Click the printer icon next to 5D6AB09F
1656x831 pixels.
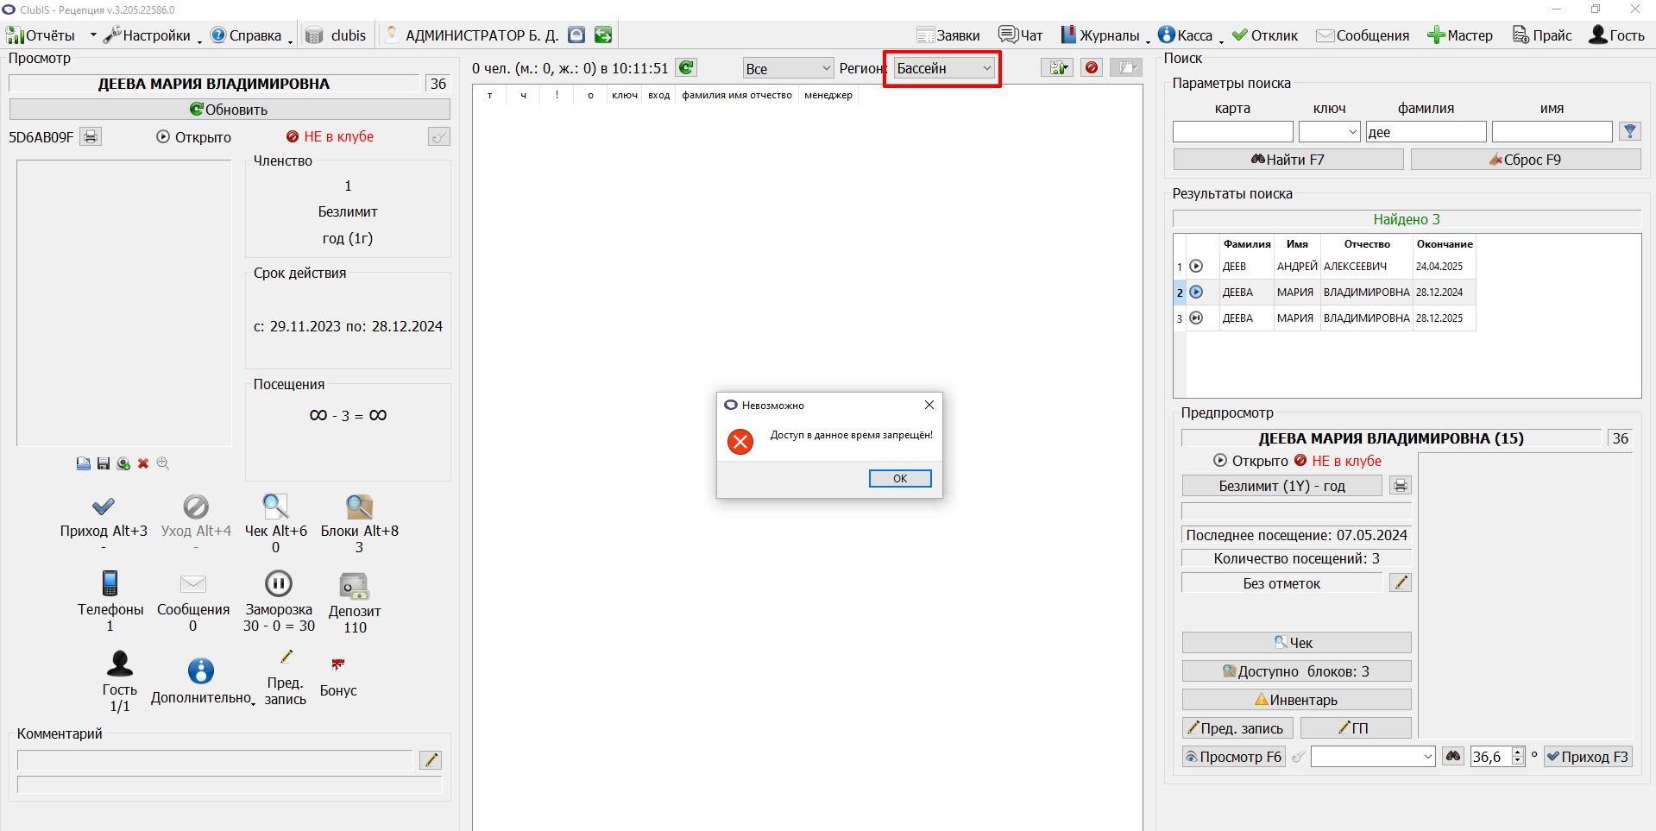click(91, 137)
